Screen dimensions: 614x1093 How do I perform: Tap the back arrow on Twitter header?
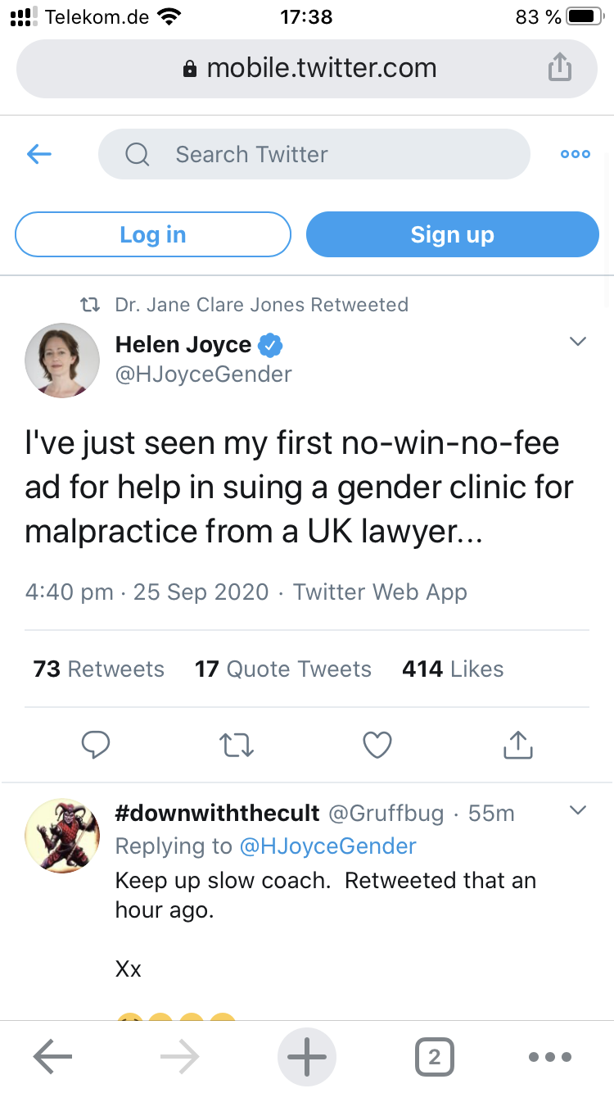tap(39, 154)
